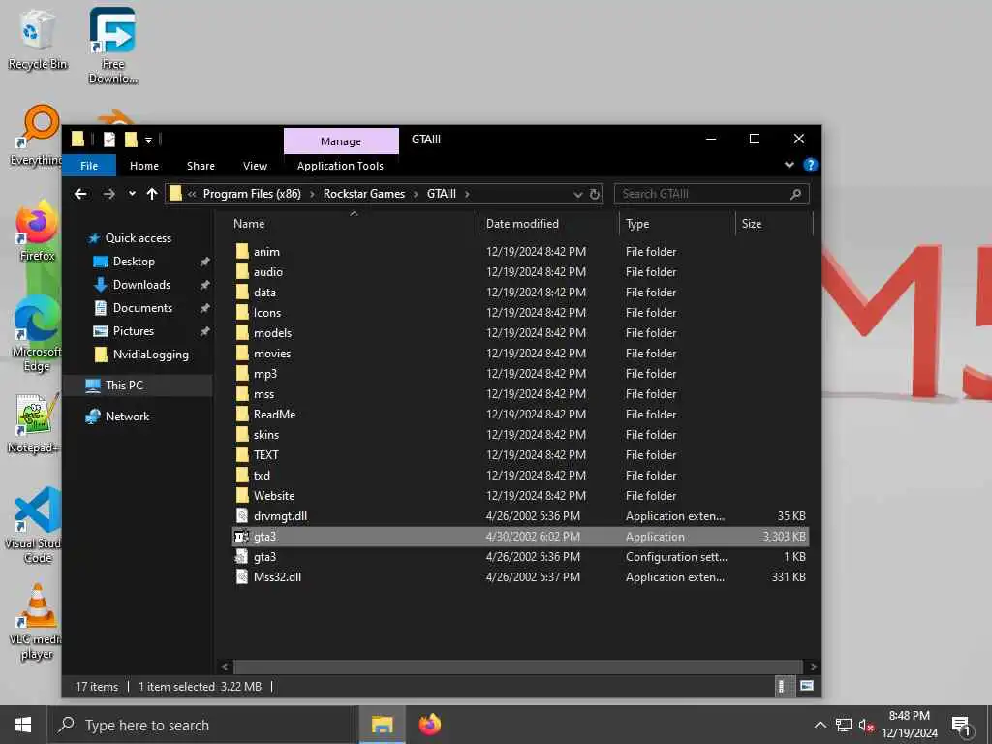Image resolution: width=992 pixels, height=744 pixels.
Task: Select the gta3 configuration settings file
Action: (x=520, y=557)
